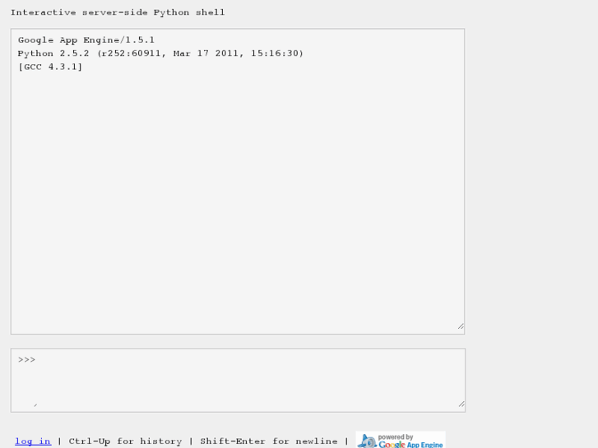Open the 'log in' link
The height and width of the screenshot is (448, 598).
point(33,441)
